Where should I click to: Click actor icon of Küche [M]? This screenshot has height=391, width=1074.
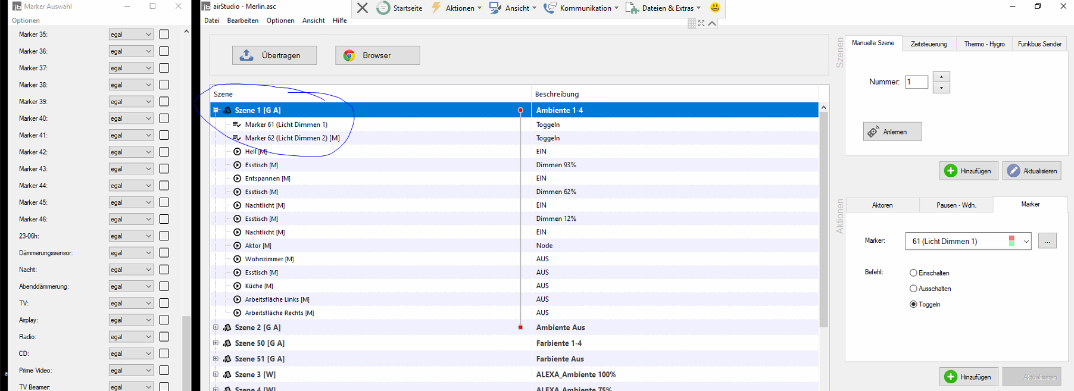237,286
